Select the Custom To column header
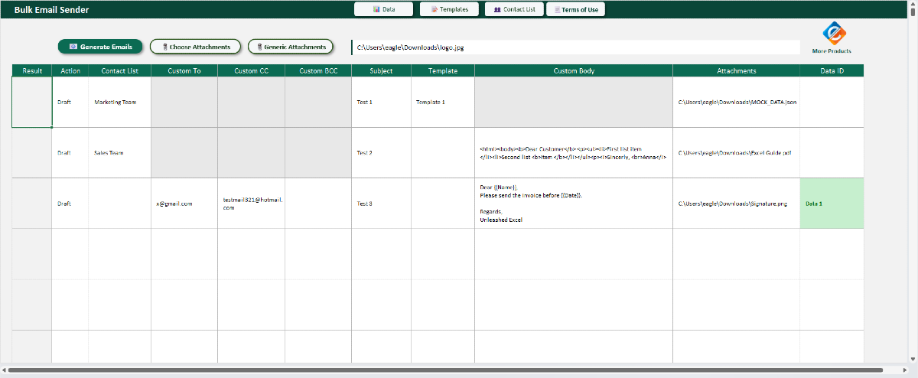Viewport: 918px width, 378px height. [184, 70]
